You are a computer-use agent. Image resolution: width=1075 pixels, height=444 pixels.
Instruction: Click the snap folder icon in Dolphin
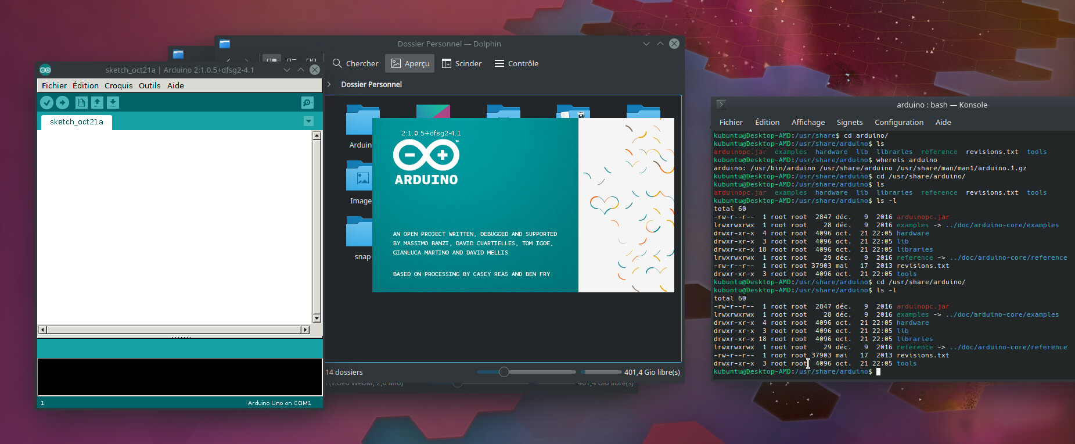click(359, 231)
